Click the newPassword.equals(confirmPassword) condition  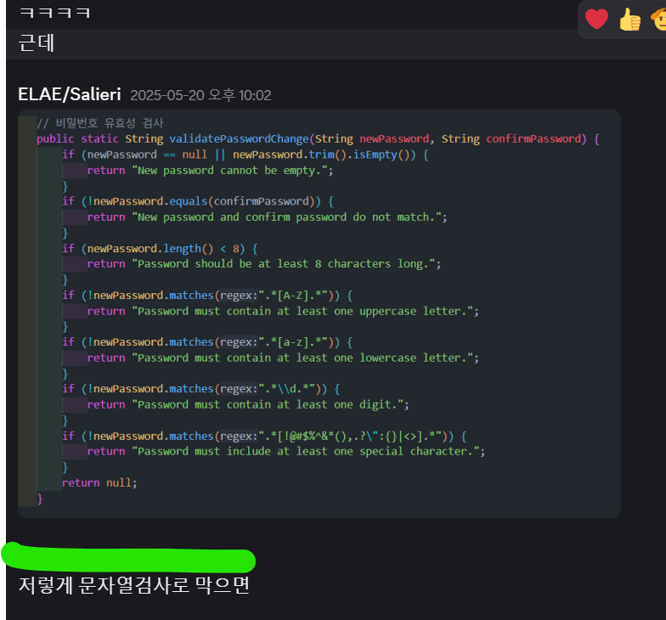(201, 201)
